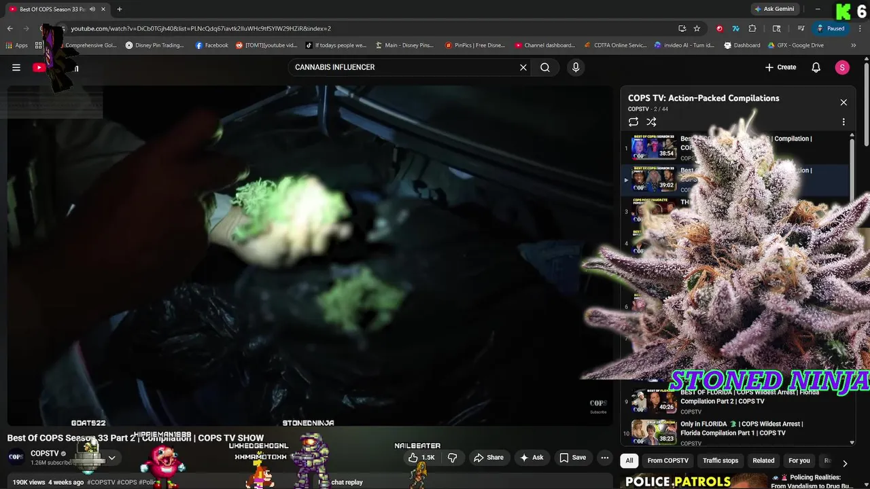The width and height of the screenshot is (870, 489).
Task: Close the playlist panel
Action: coord(843,103)
